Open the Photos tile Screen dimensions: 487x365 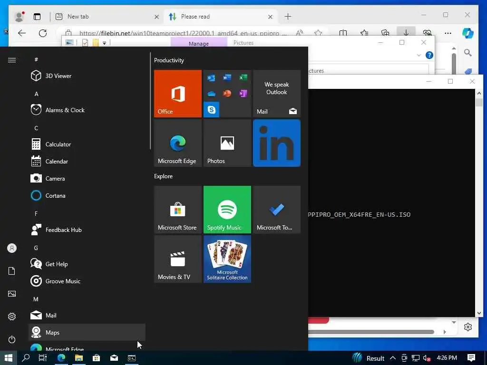(227, 143)
